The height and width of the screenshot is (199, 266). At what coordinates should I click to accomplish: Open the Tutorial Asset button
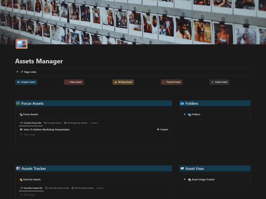click(x=172, y=82)
